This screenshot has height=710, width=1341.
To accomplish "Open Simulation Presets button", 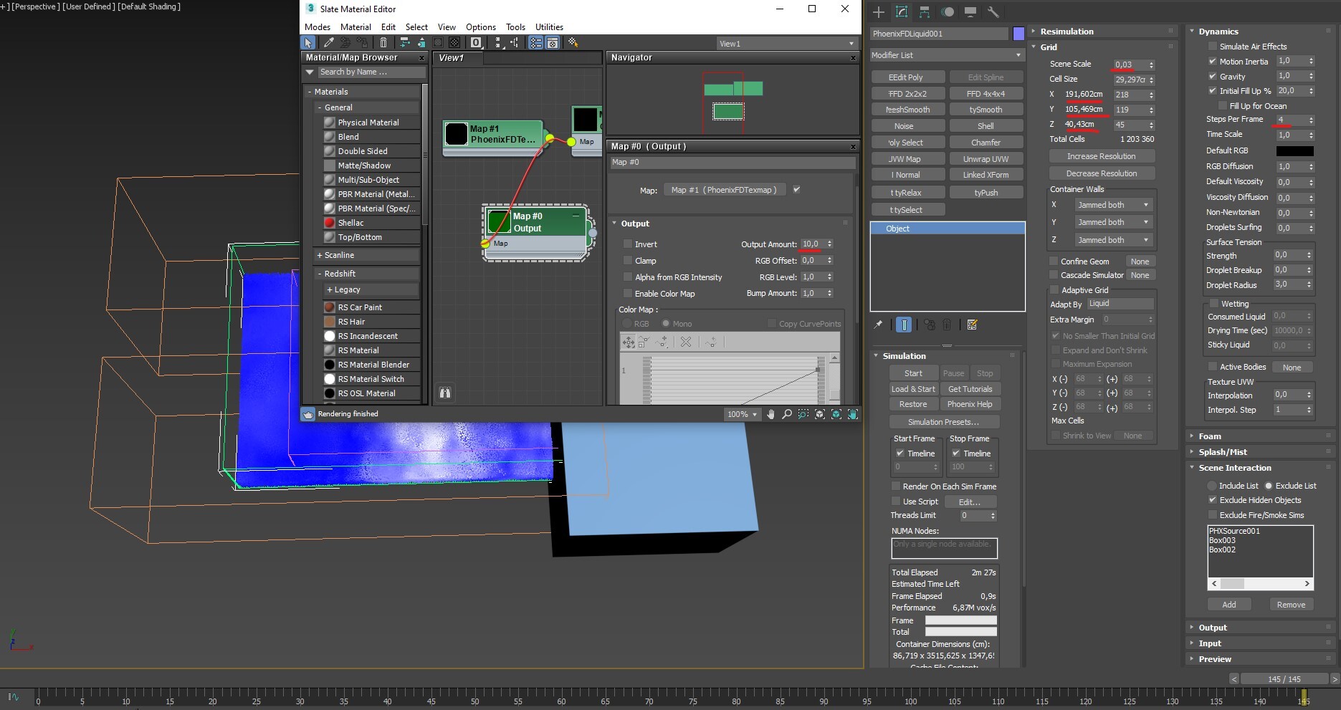I will point(943,422).
